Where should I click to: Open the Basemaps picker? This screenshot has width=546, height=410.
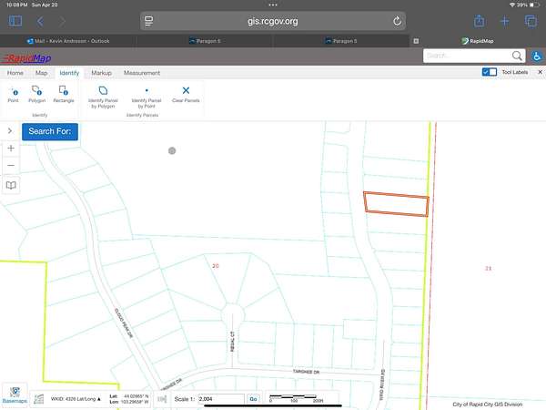point(15,394)
